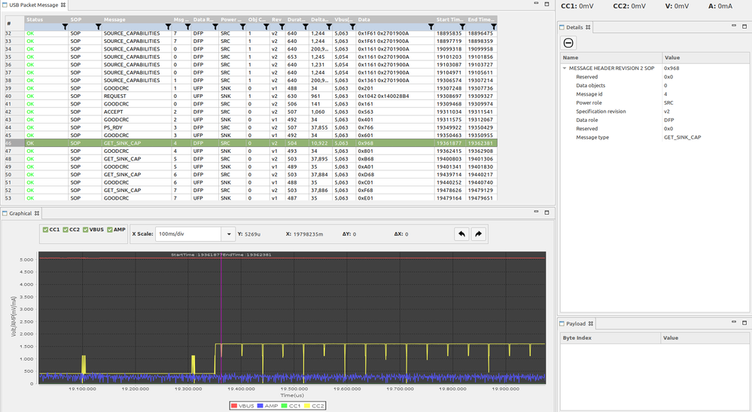The image size is (752, 412).
Task: Click the Data column header
Action: pos(394,20)
